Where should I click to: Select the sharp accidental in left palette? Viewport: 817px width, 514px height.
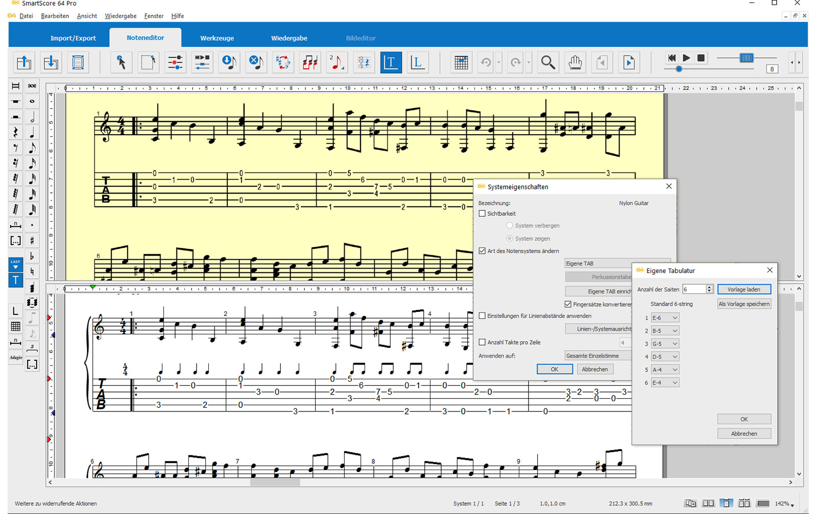[32, 240]
